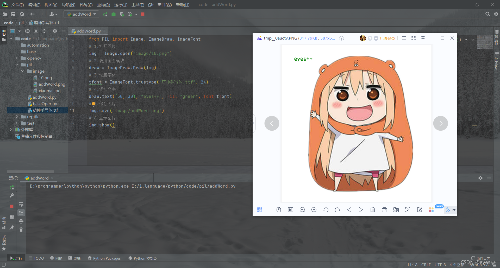Click the 开通会员 membership link
This screenshot has height=268, width=500.
coord(387,38)
